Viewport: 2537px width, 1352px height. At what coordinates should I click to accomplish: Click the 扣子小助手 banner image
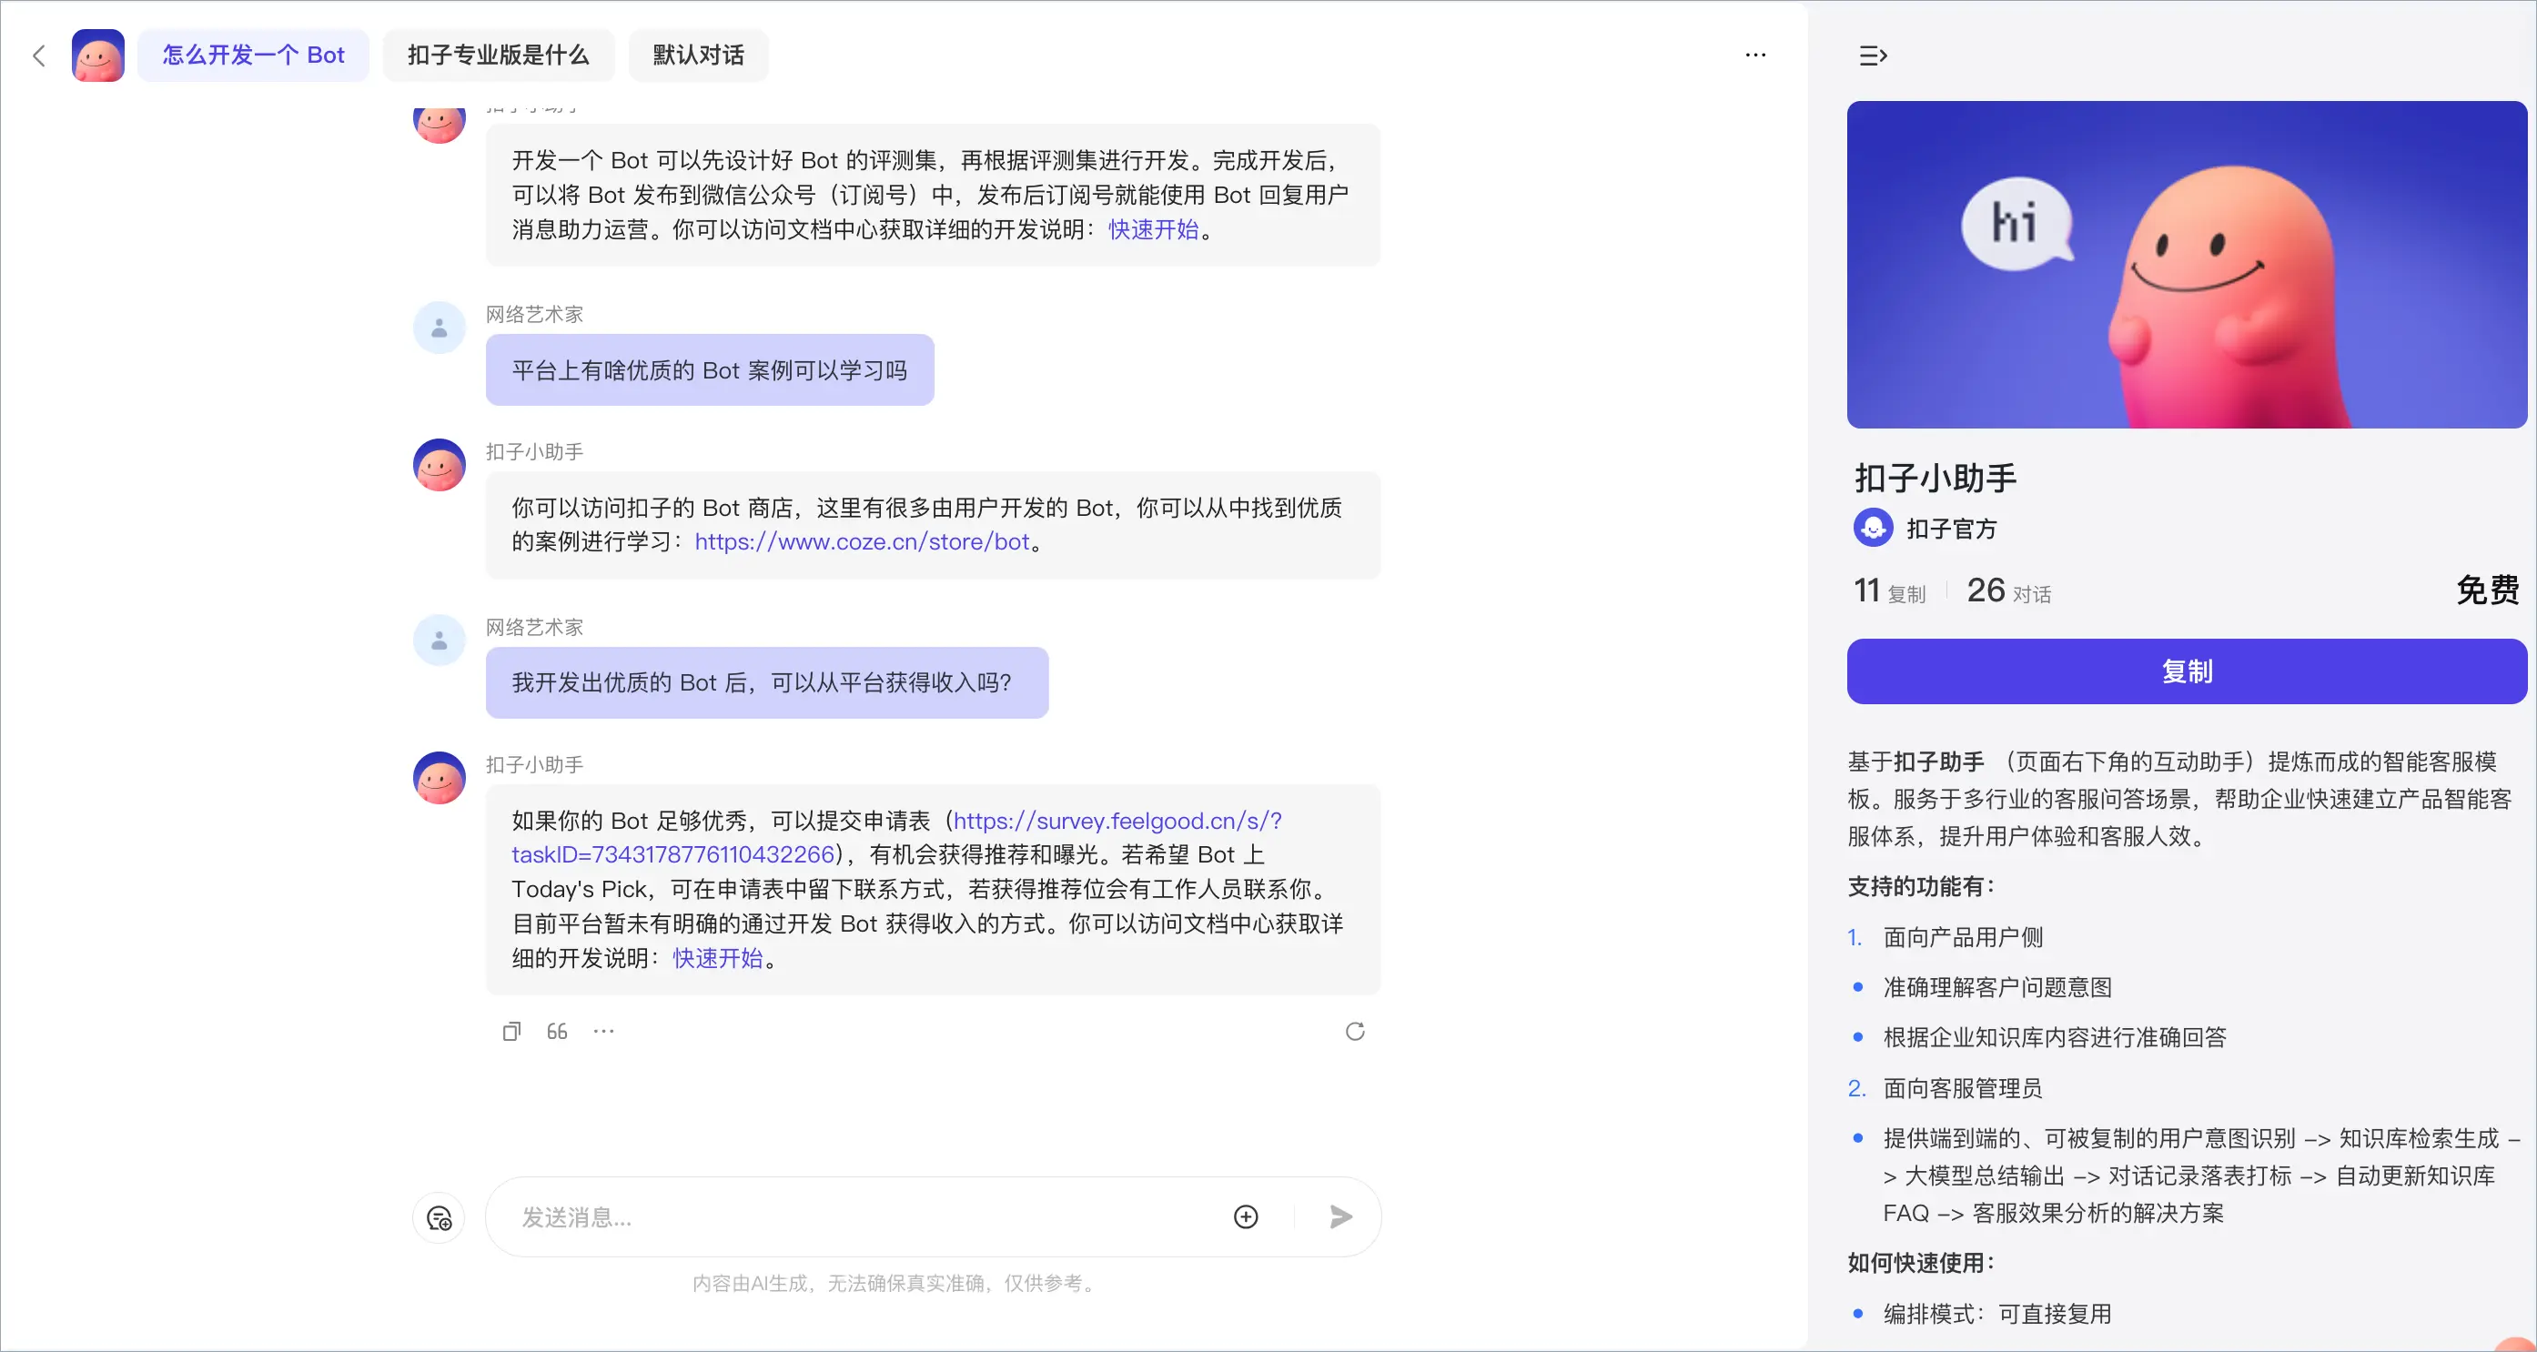click(x=2187, y=265)
